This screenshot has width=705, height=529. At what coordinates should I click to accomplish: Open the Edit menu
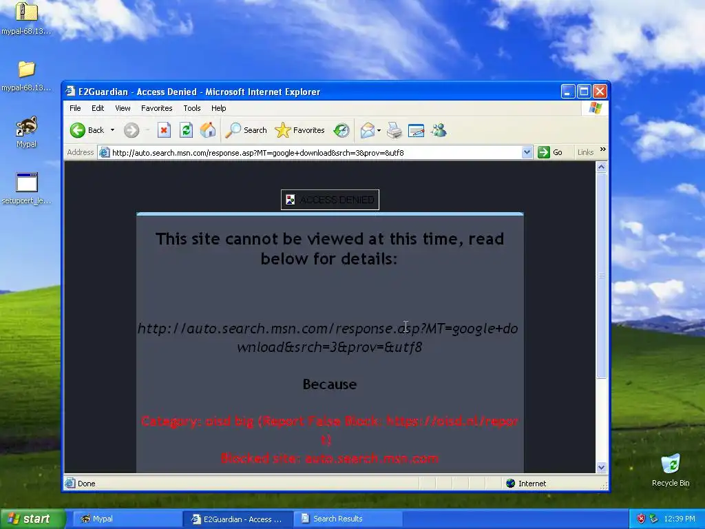(98, 108)
